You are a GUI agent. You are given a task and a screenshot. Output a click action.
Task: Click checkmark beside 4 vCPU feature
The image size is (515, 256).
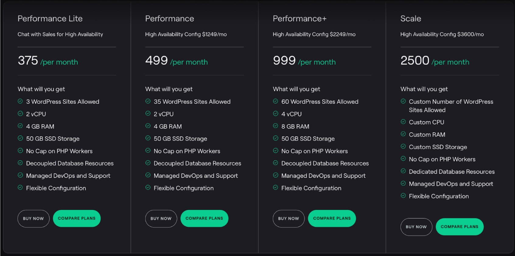[x=275, y=114]
